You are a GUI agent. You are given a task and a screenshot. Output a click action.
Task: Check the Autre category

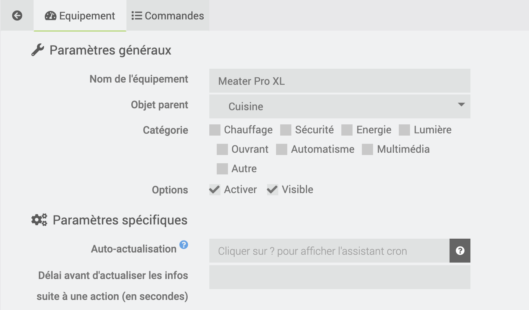tap(222, 168)
